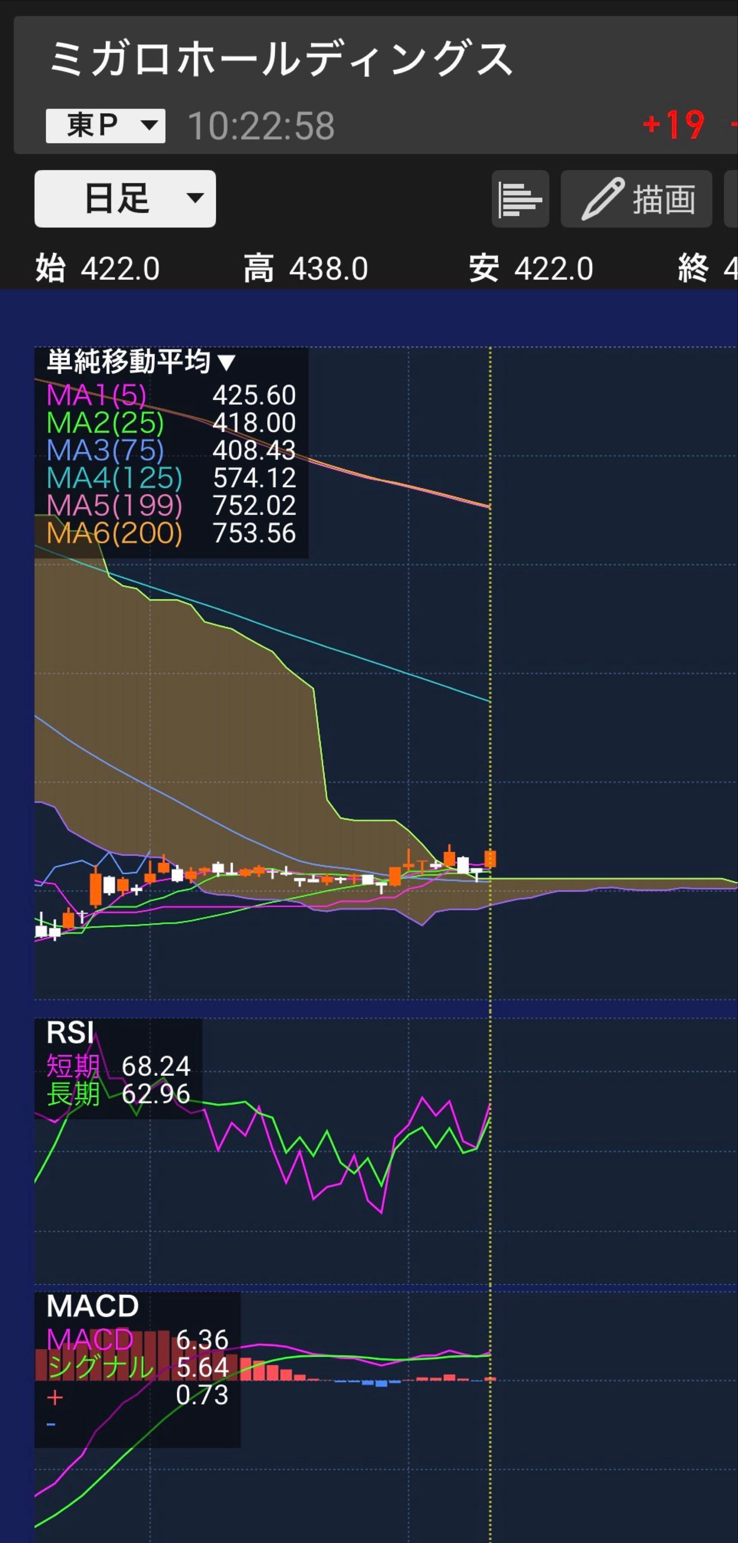Screen dimensions: 738x1543
Task: Open the 東P market dropdown
Action: (105, 126)
